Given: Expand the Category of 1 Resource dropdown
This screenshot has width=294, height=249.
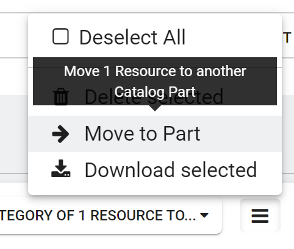Looking at the screenshot, I should [x=111, y=216].
